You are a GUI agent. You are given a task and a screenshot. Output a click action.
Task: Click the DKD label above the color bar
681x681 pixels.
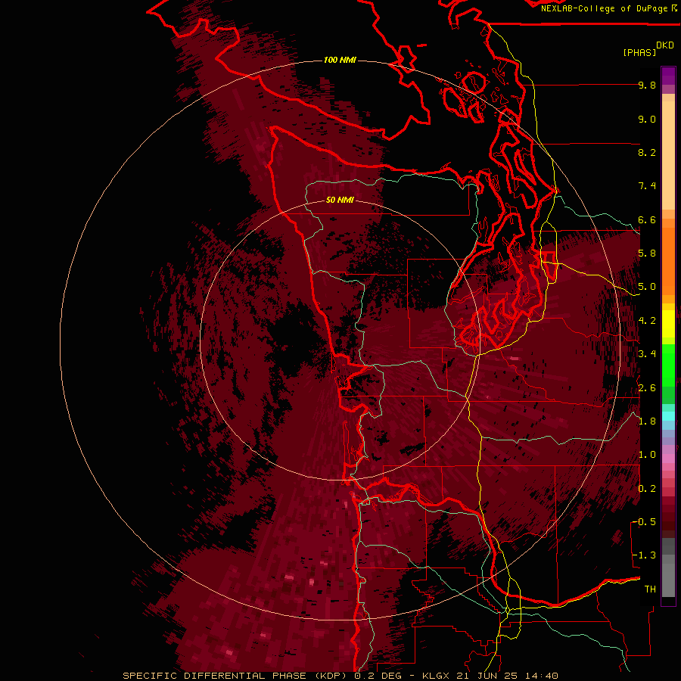665,45
